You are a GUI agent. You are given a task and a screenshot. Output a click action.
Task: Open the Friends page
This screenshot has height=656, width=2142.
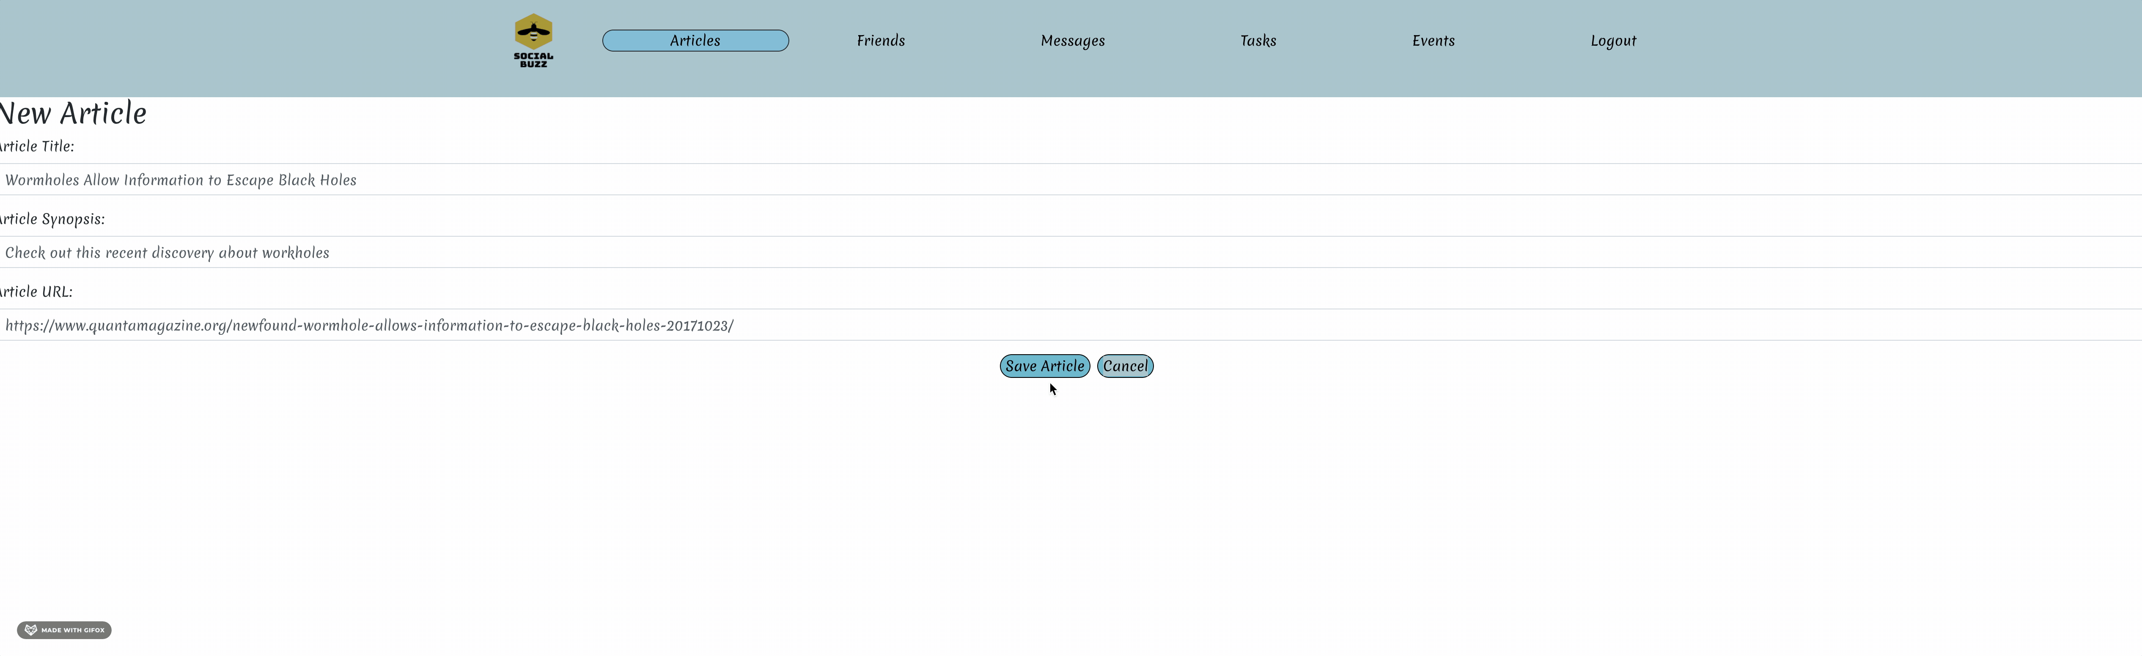pos(880,40)
